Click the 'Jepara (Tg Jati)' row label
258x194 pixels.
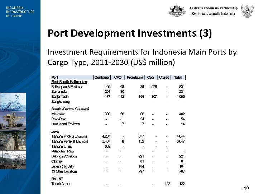[62, 166]
